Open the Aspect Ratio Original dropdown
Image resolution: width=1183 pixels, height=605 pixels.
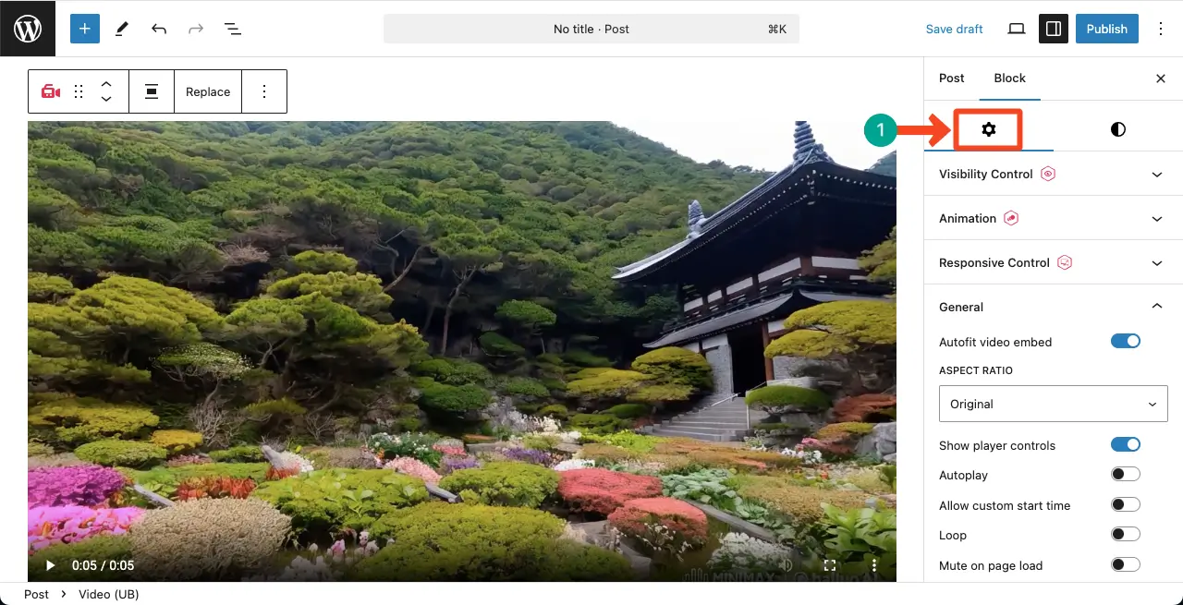1053,404
